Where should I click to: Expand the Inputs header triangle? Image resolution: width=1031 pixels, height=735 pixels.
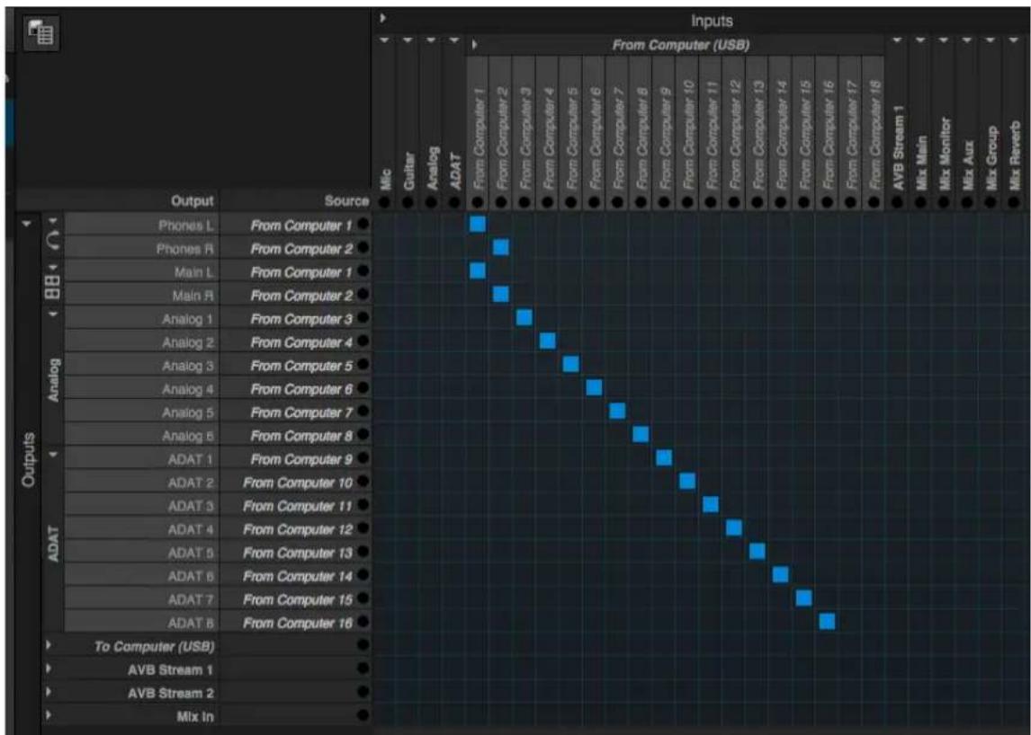pos(383,18)
